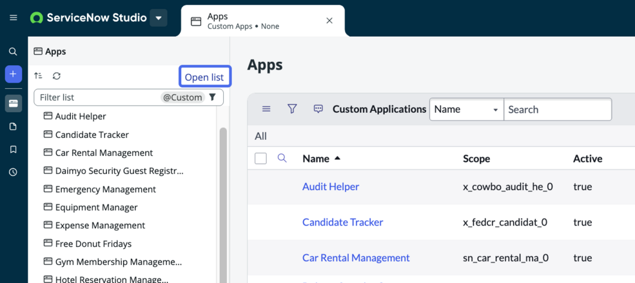Click the app icon beside Free Donut Fridays
Screen dimensions: 635x283
pos(48,244)
